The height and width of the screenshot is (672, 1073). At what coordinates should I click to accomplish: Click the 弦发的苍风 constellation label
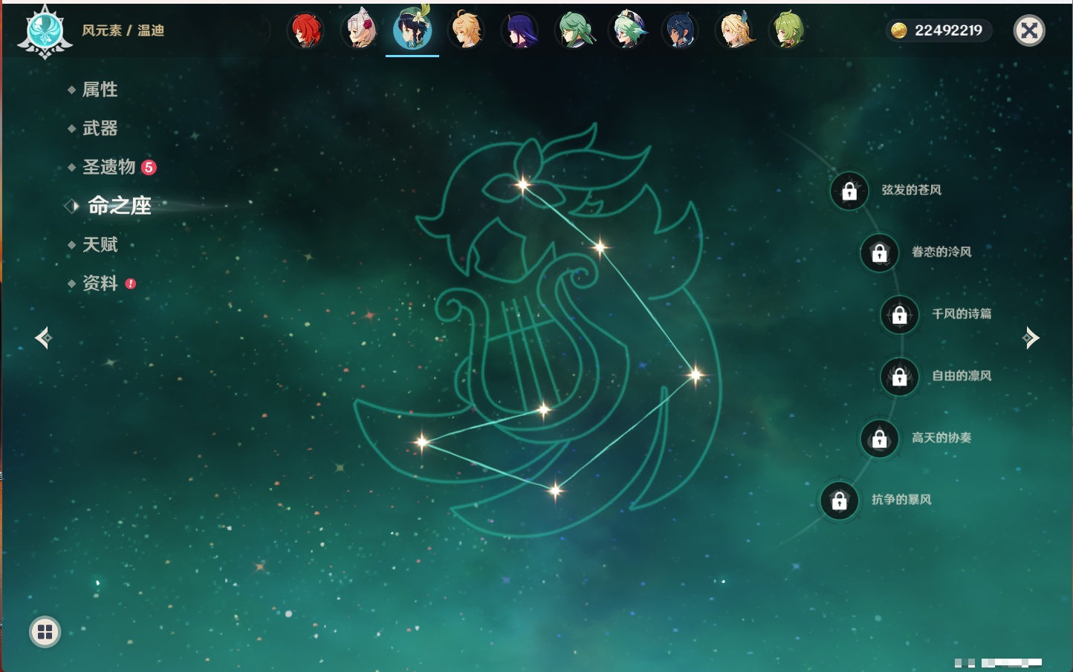(912, 190)
